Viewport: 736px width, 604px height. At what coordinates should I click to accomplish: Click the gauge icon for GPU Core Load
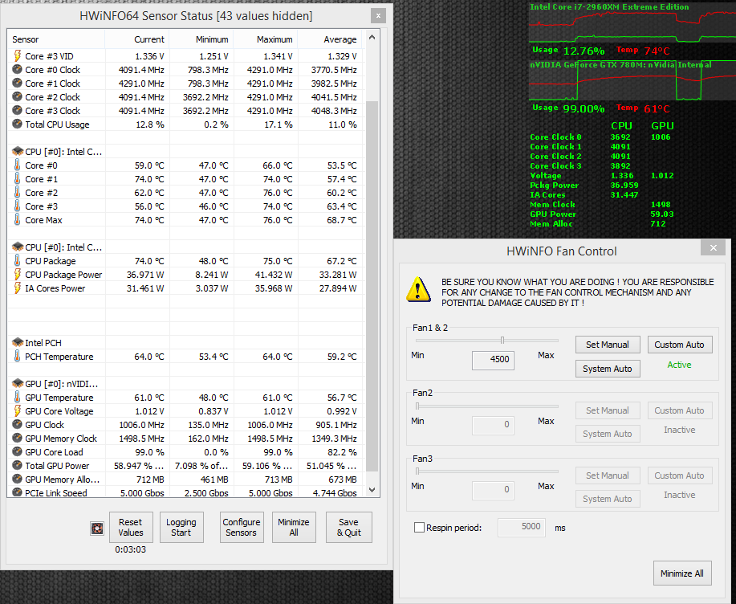click(18, 451)
